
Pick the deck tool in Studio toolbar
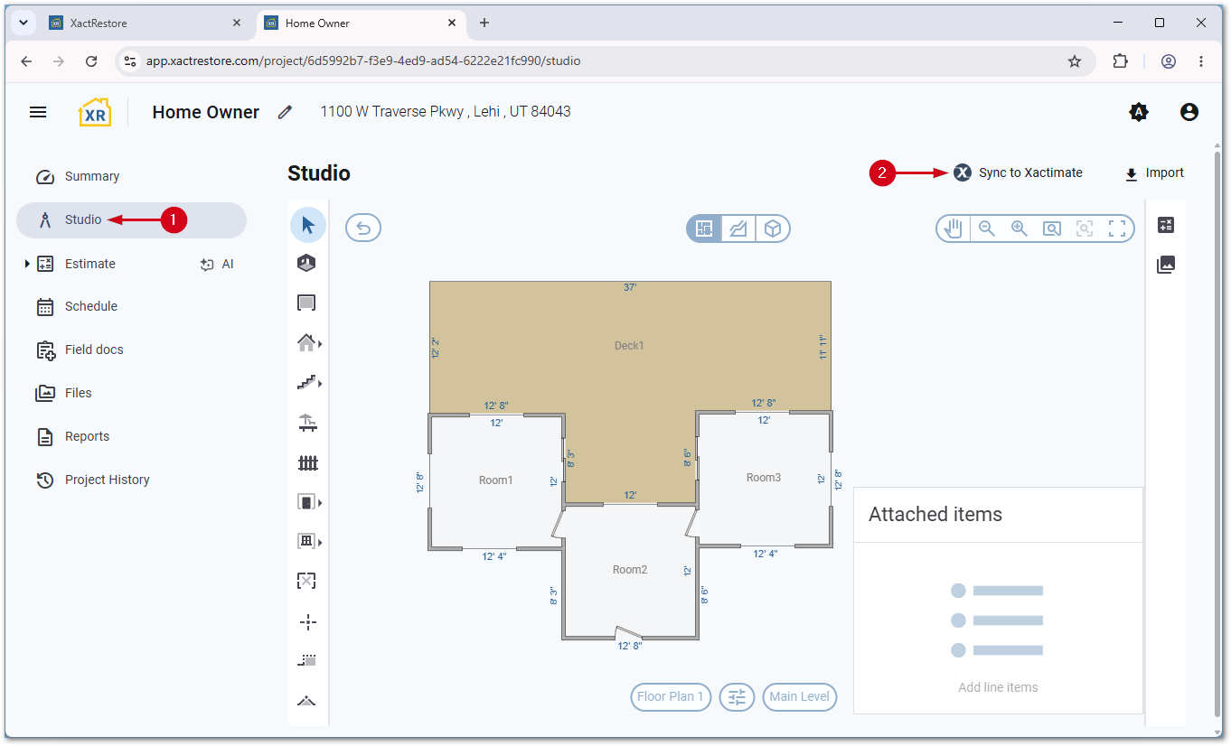(307, 423)
